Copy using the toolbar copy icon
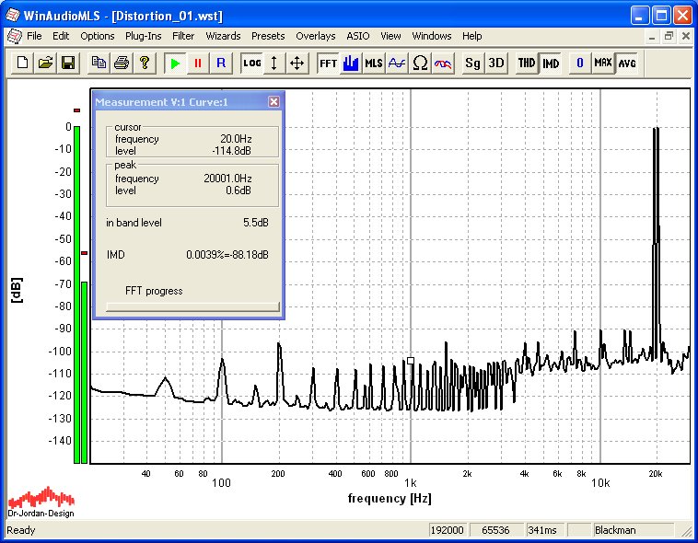The height and width of the screenshot is (543, 698). [x=99, y=64]
